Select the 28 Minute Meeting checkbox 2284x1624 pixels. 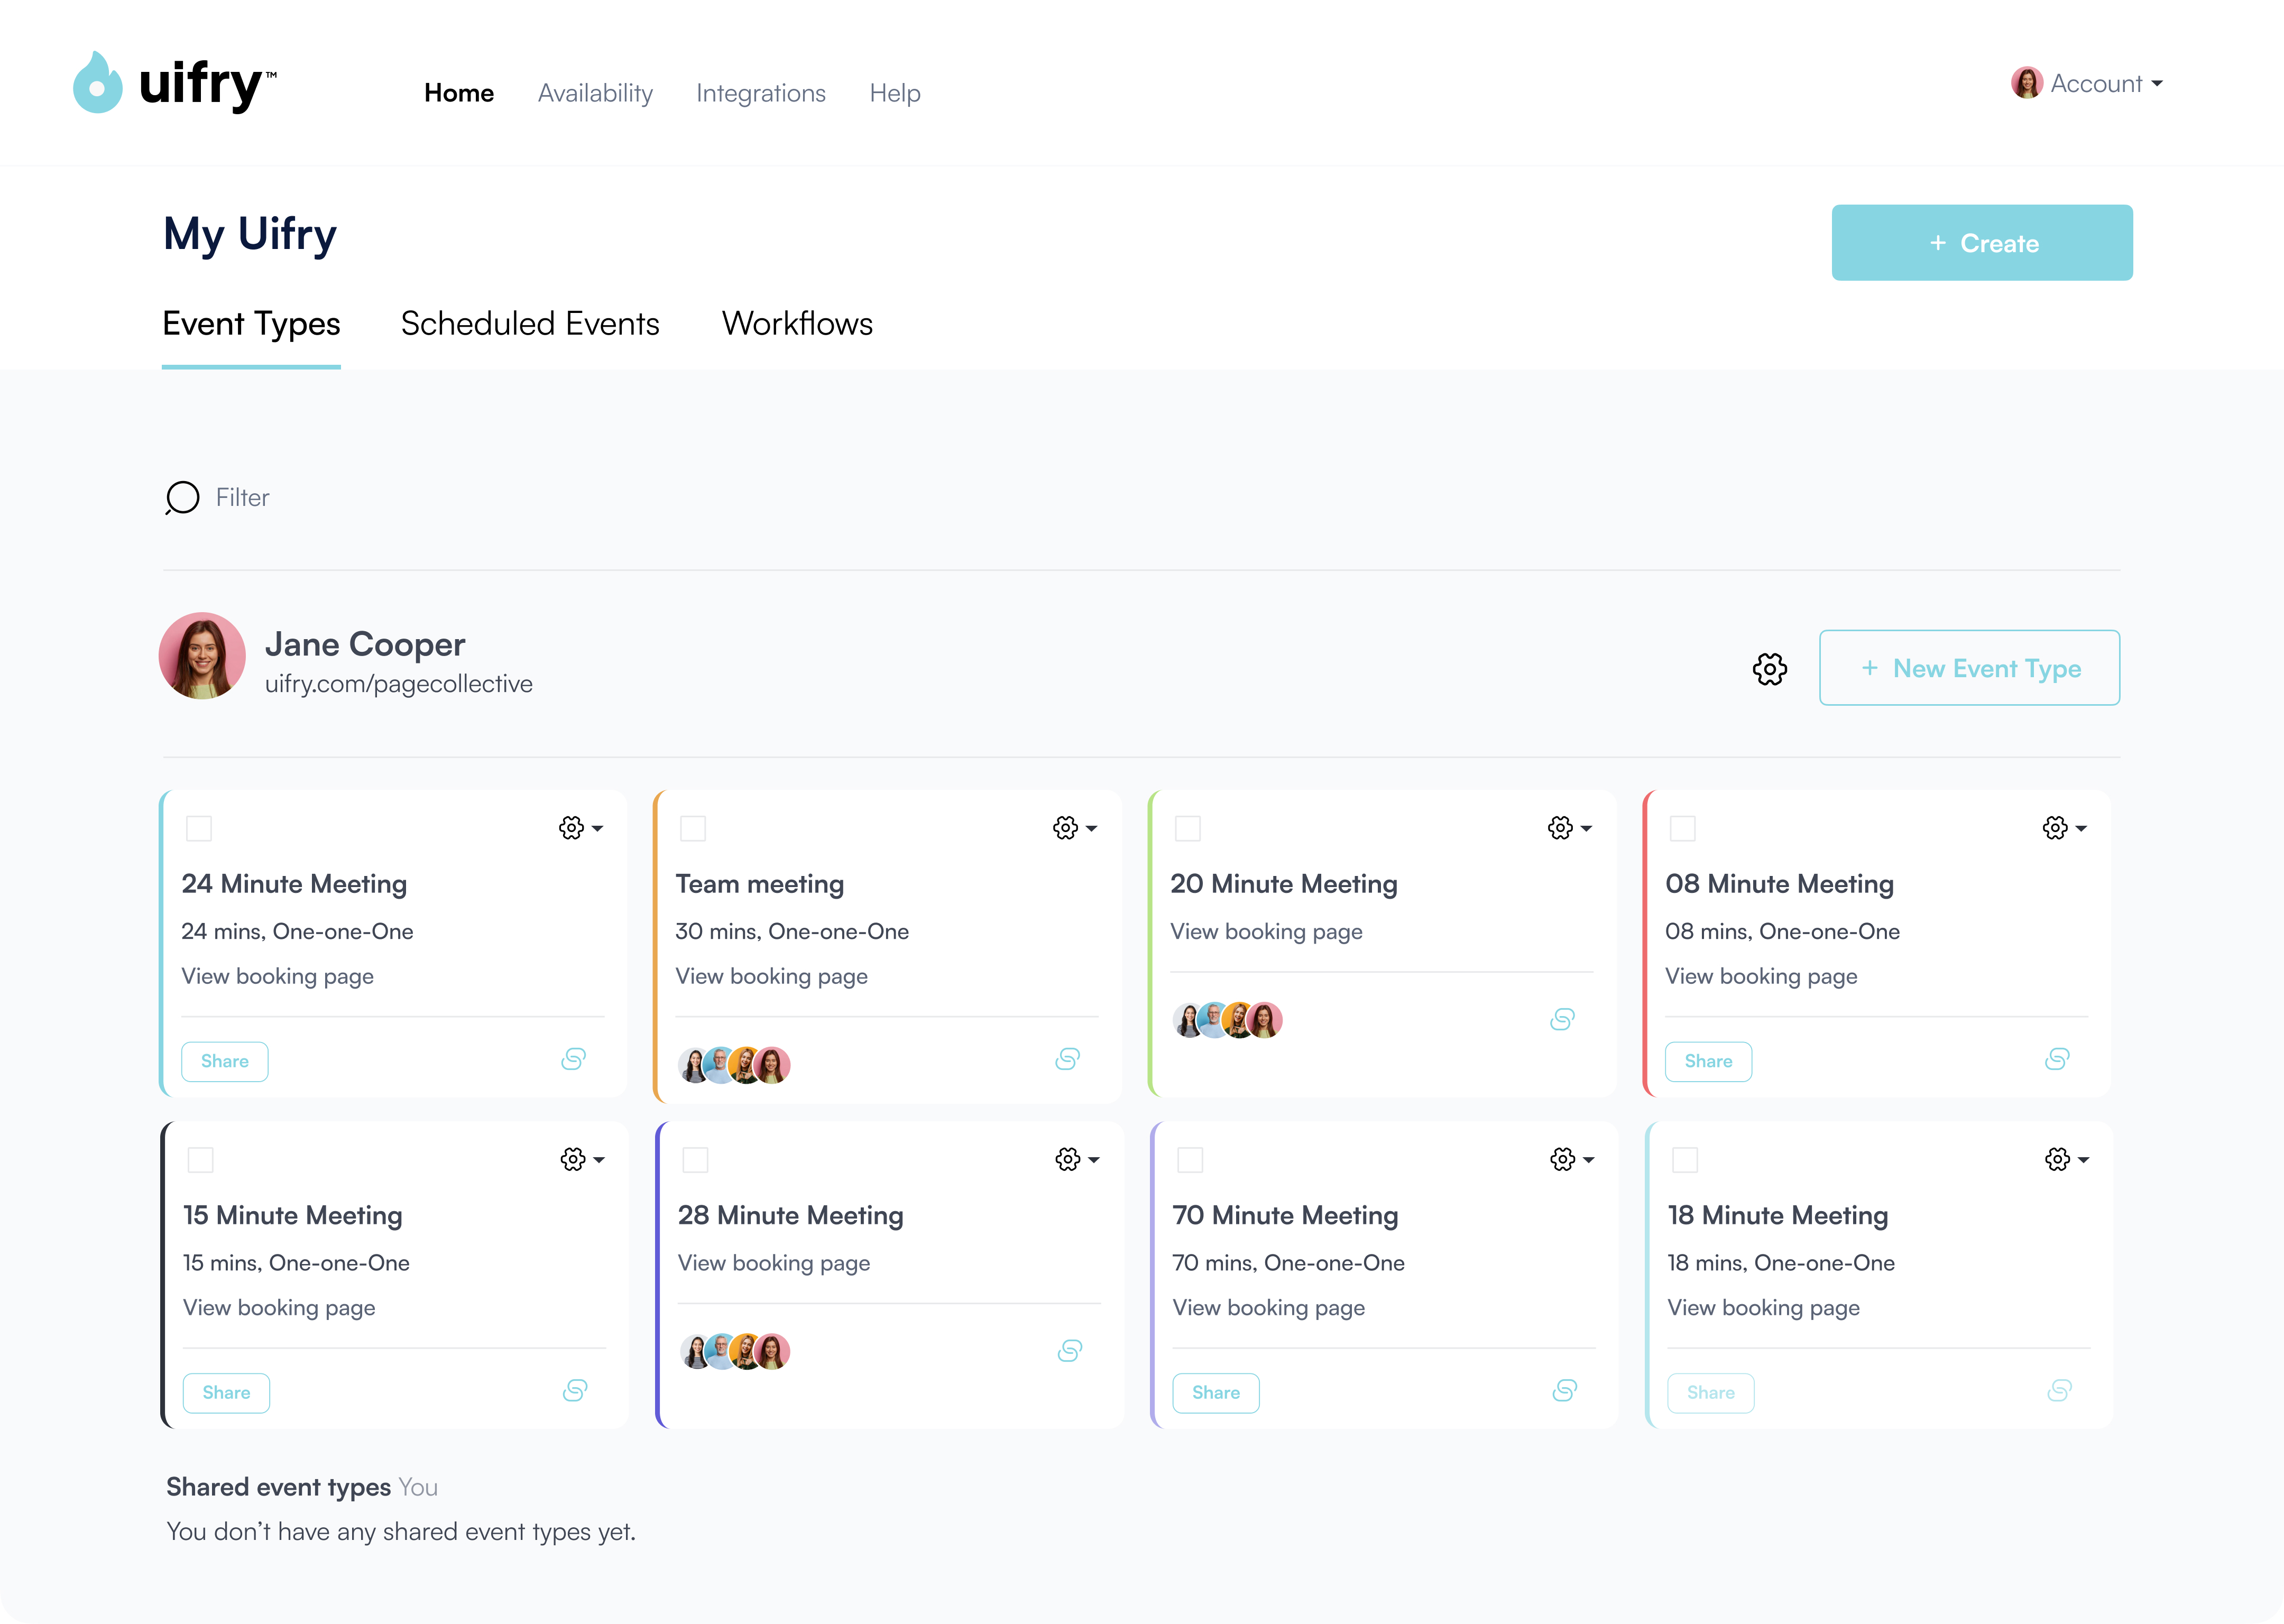tap(695, 1160)
